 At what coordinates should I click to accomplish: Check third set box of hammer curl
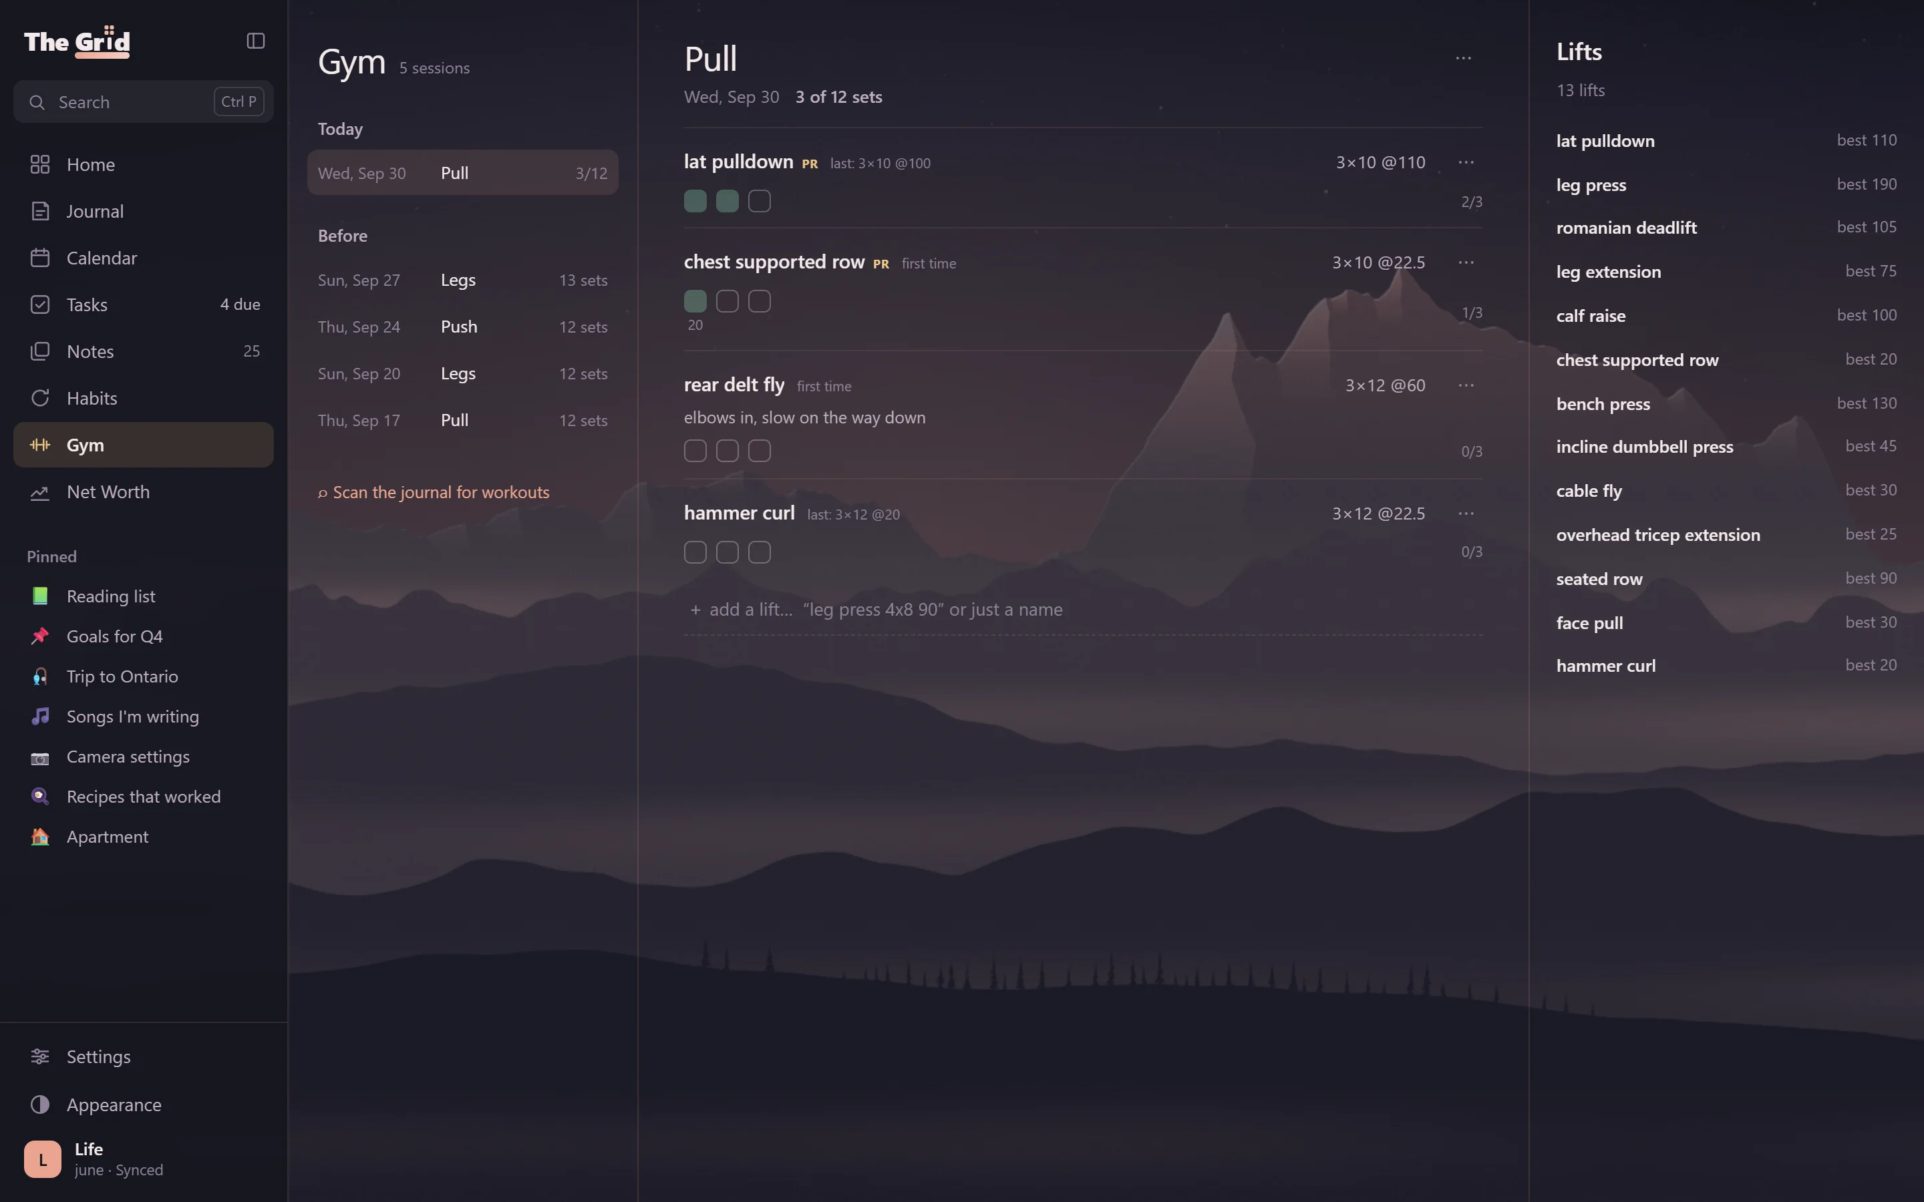760,552
